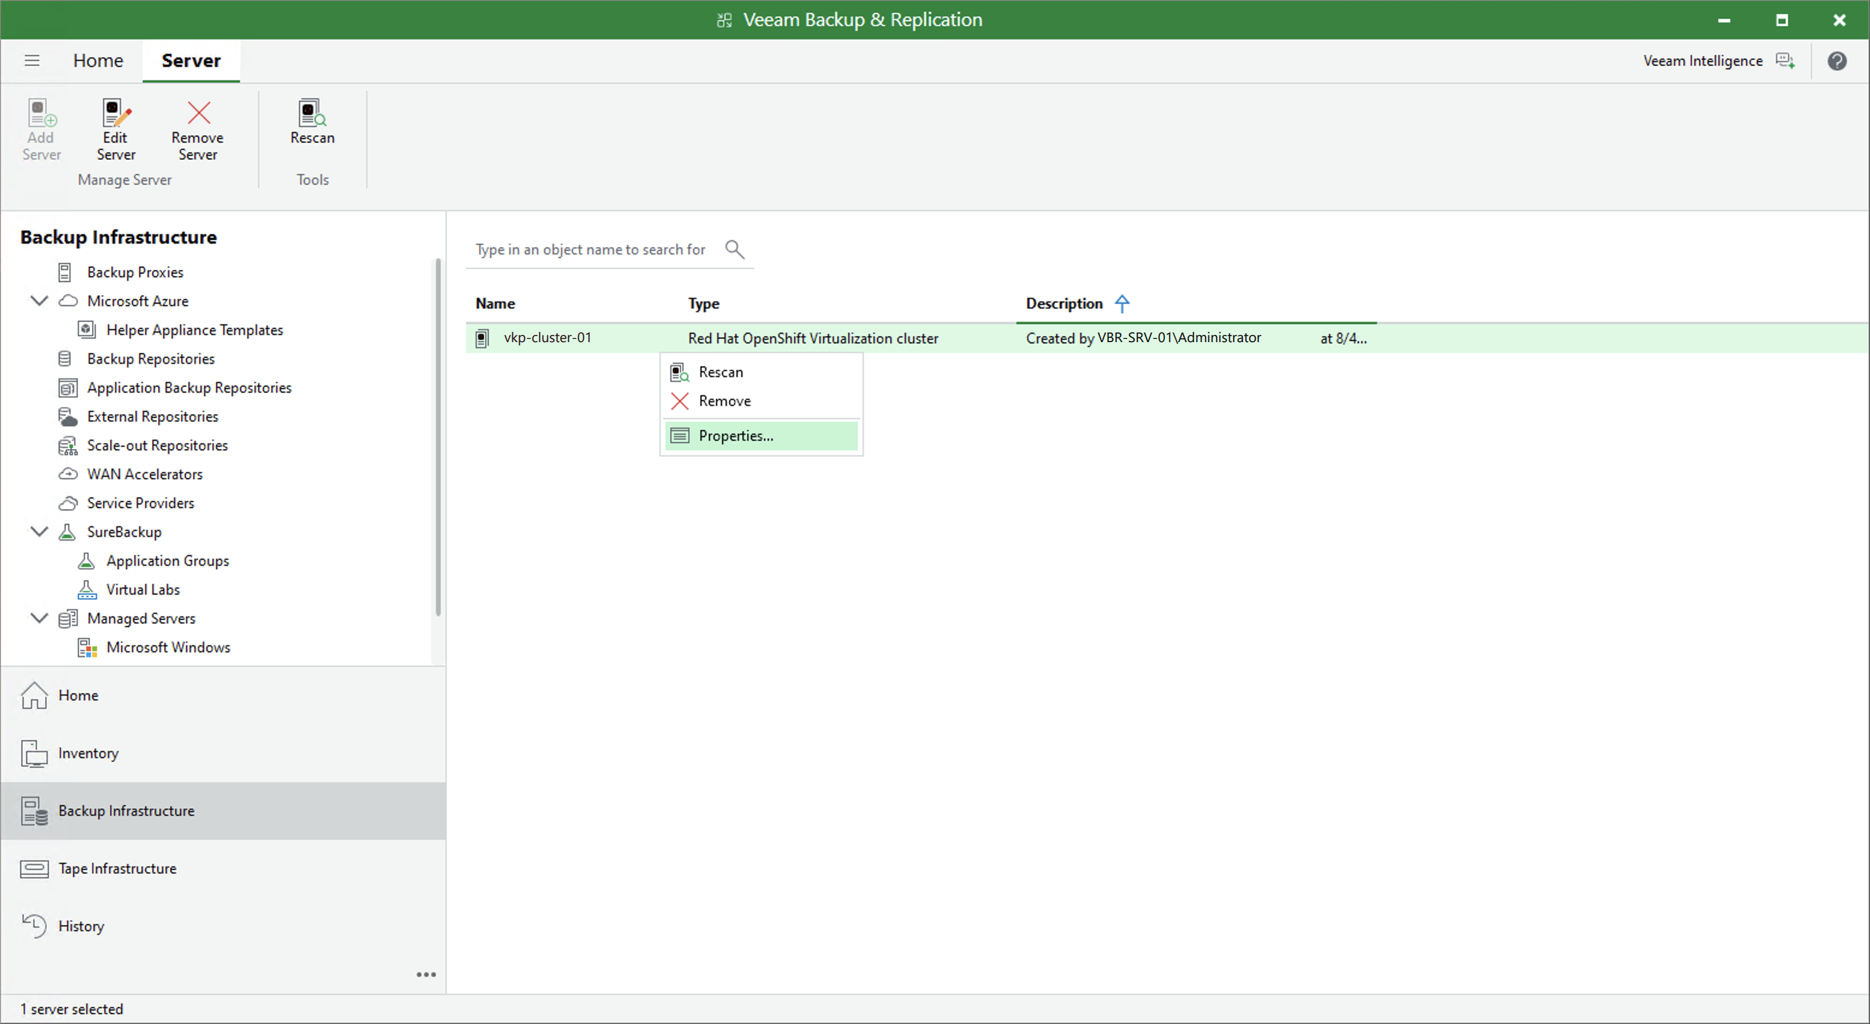The height and width of the screenshot is (1024, 1870).
Task: Click the Microsoft Windows tree icon
Action: pyautogui.click(x=87, y=648)
